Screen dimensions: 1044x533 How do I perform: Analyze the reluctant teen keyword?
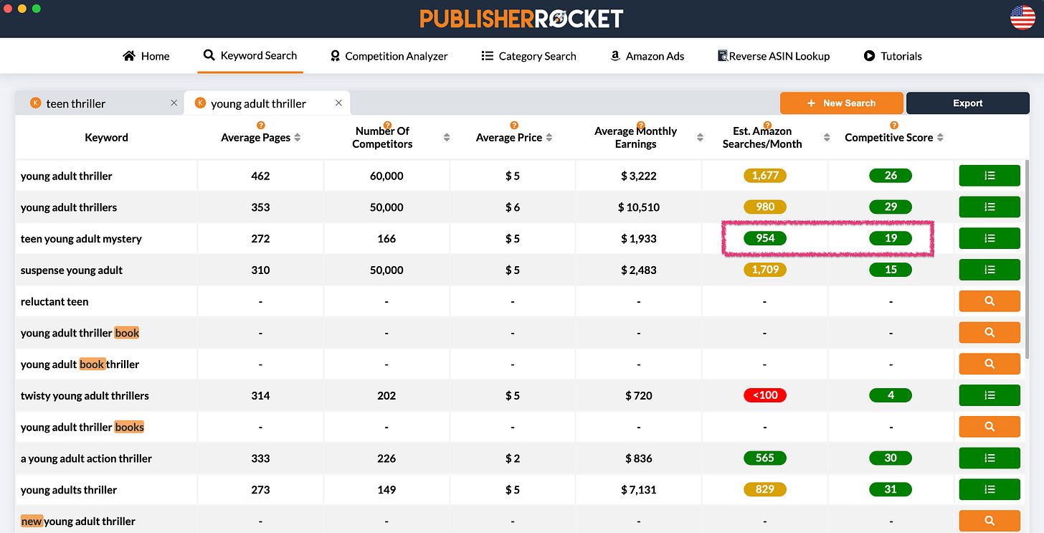[x=990, y=301]
